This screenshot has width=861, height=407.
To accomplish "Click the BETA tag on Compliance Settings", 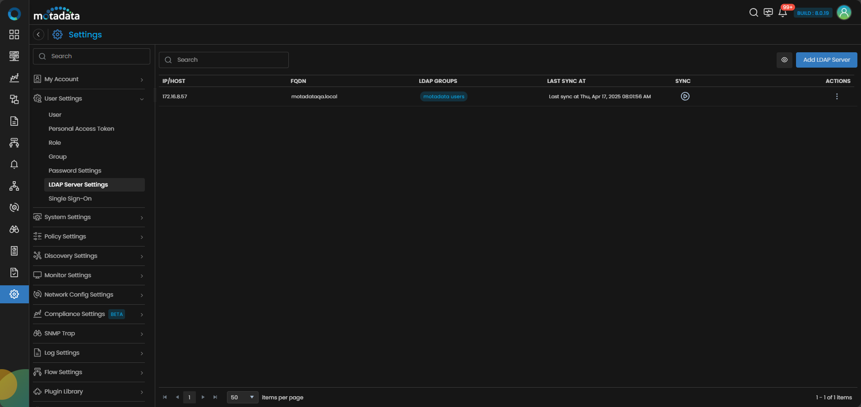I will pyautogui.click(x=117, y=314).
